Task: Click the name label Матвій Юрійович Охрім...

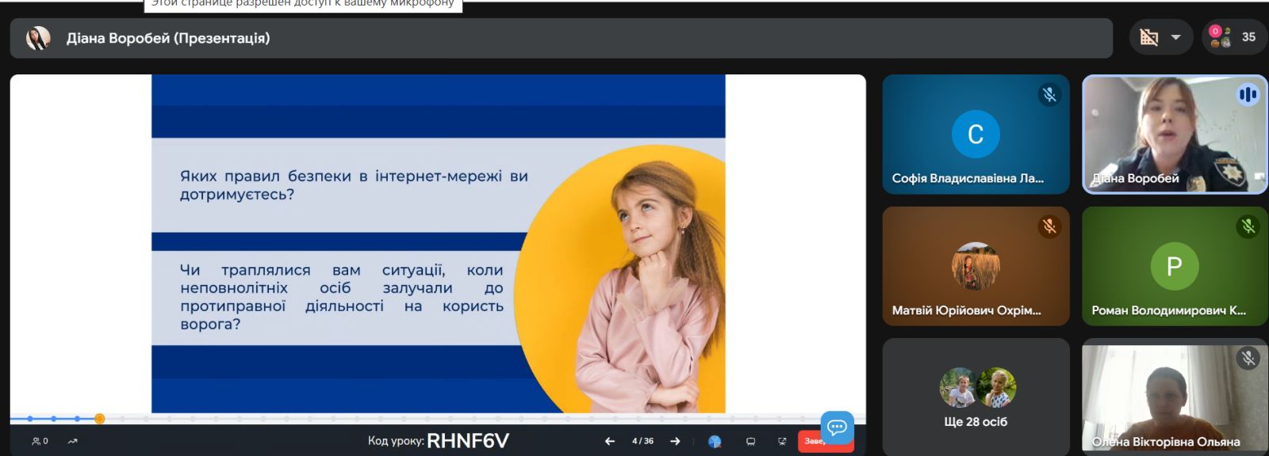Action: pyautogui.click(x=966, y=310)
